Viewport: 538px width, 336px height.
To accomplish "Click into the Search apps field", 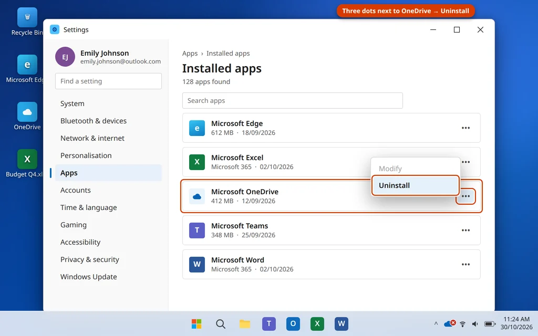I will pos(292,100).
